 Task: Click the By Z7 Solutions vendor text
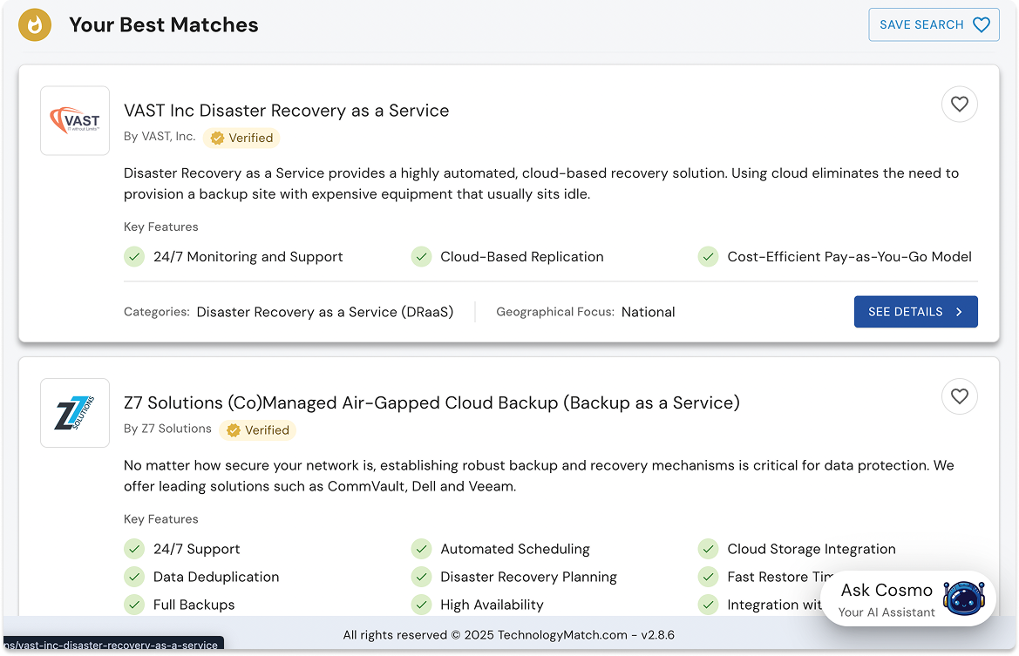coord(167,429)
